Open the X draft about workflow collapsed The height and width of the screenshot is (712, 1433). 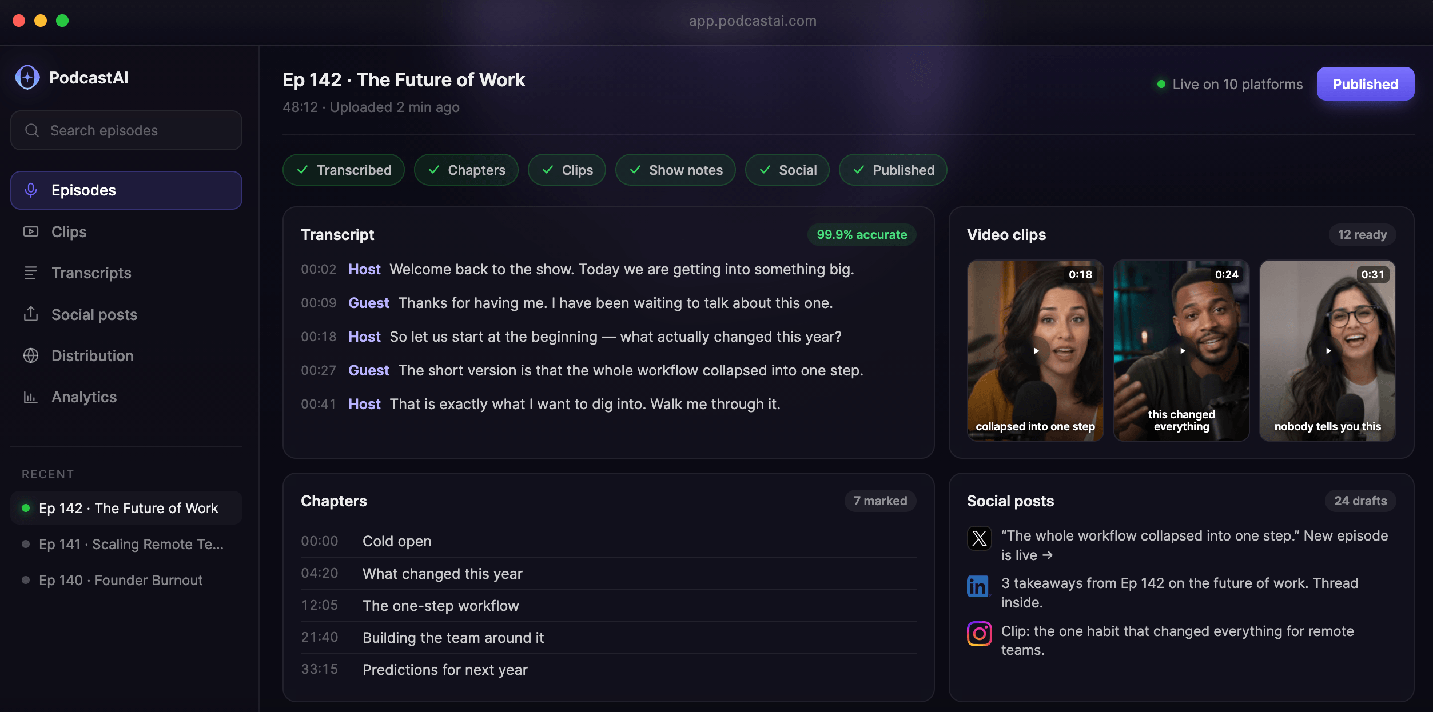(1181, 545)
